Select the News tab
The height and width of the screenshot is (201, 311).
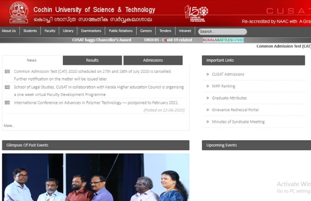[x=32, y=60]
